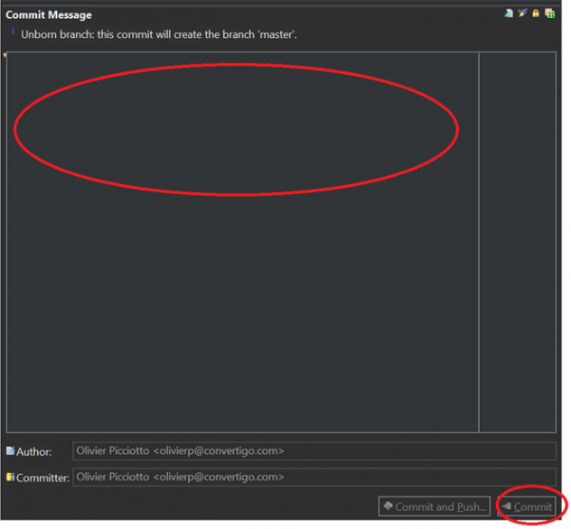Click the icon inside Commit and Push button
The height and width of the screenshot is (529, 571).
(x=388, y=506)
